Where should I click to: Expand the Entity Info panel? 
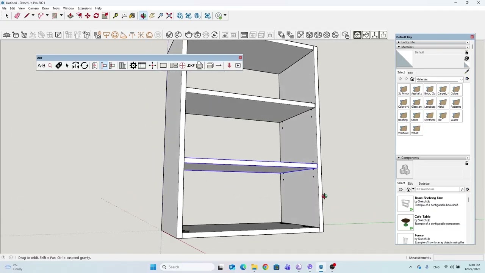[x=399, y=42]
